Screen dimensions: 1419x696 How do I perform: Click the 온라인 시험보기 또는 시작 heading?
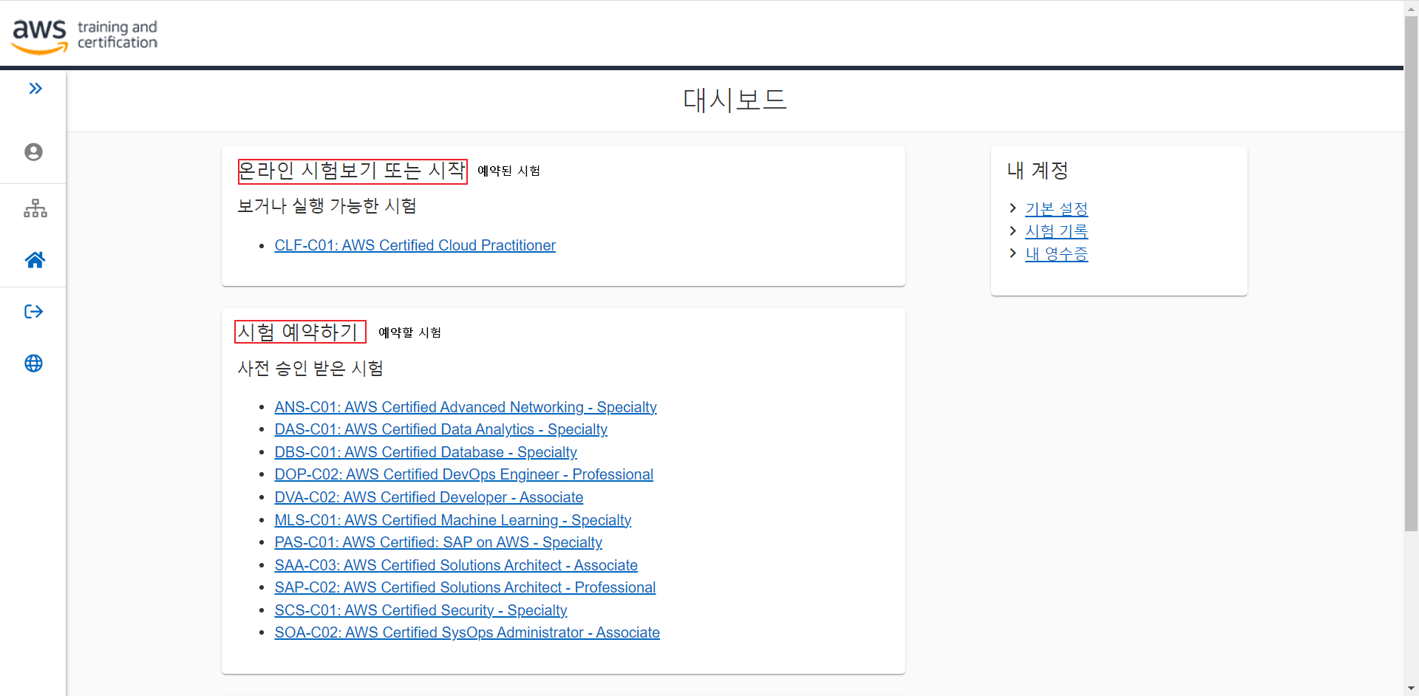353,171
